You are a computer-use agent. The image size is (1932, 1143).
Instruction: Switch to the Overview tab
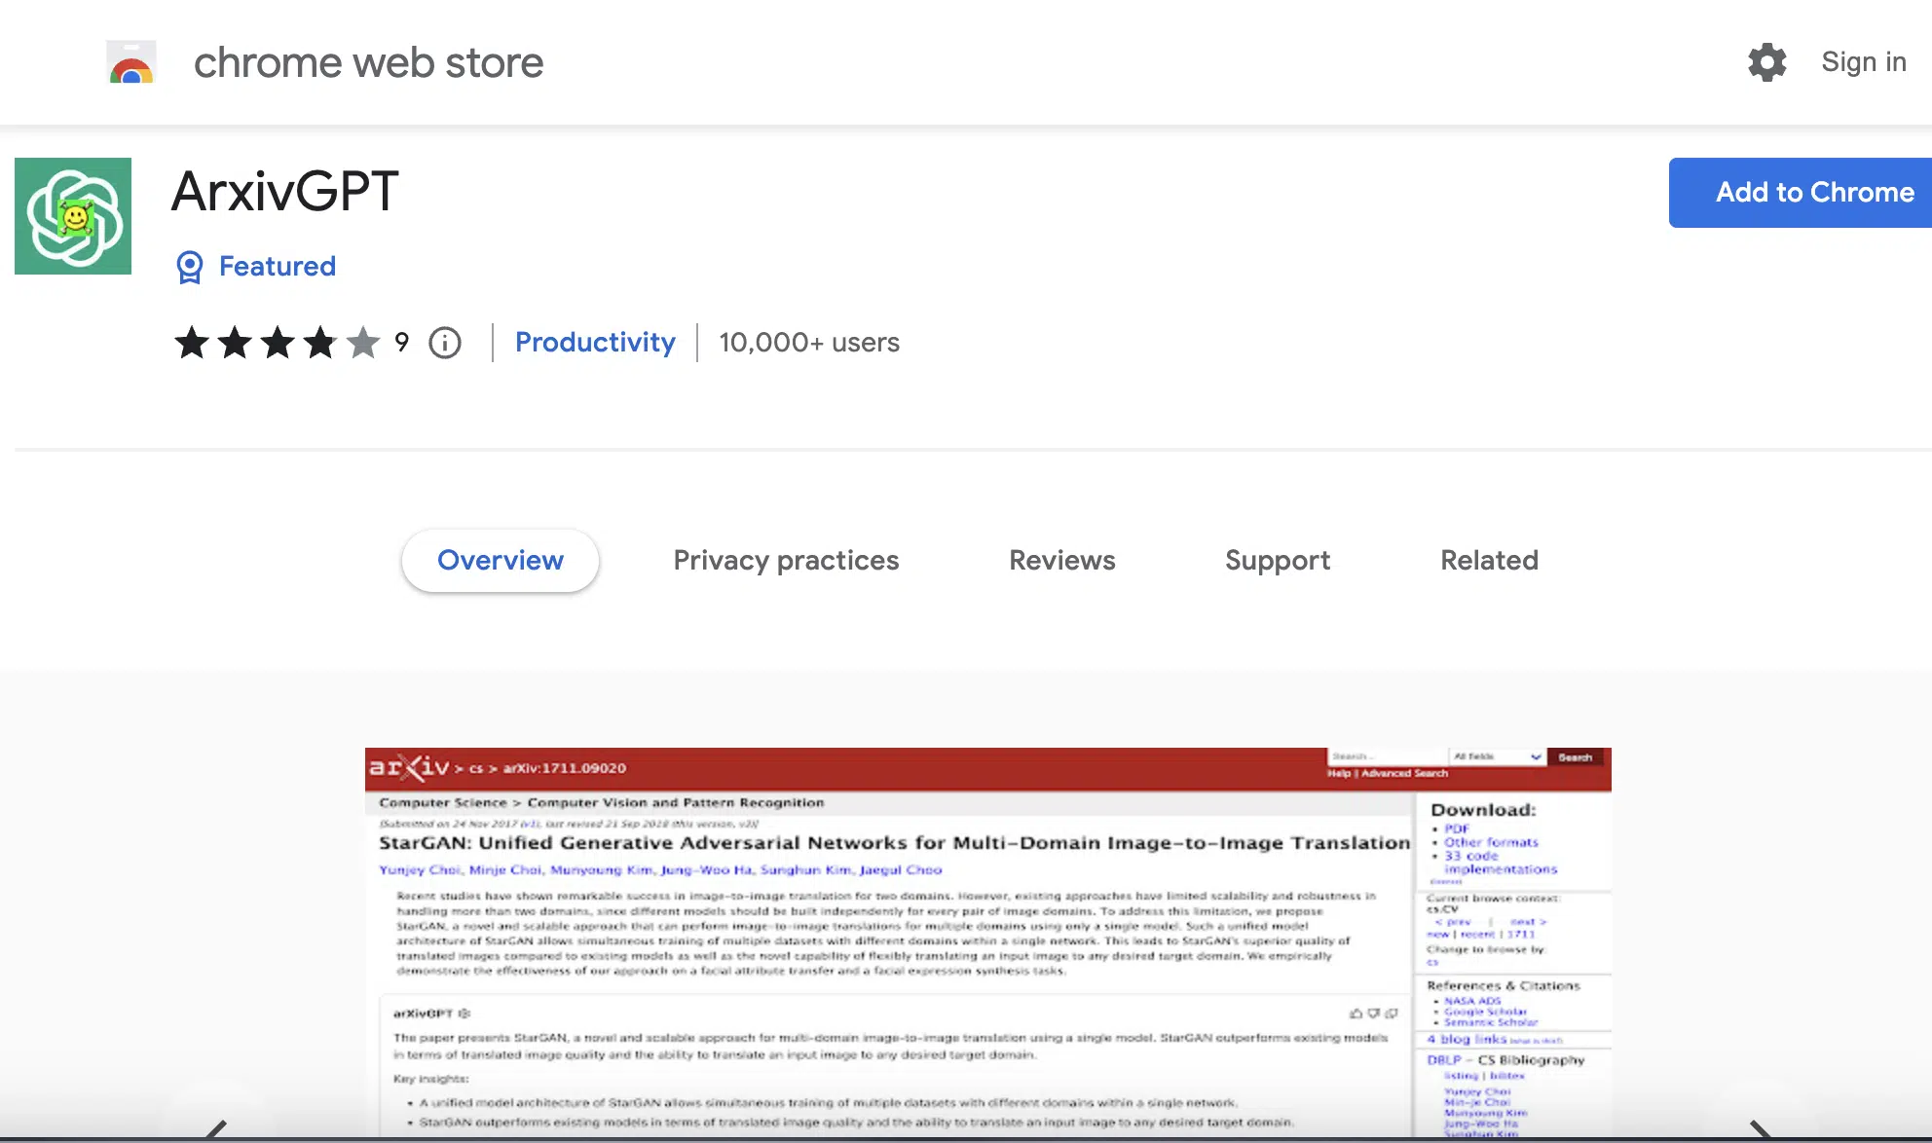(501, 561)
